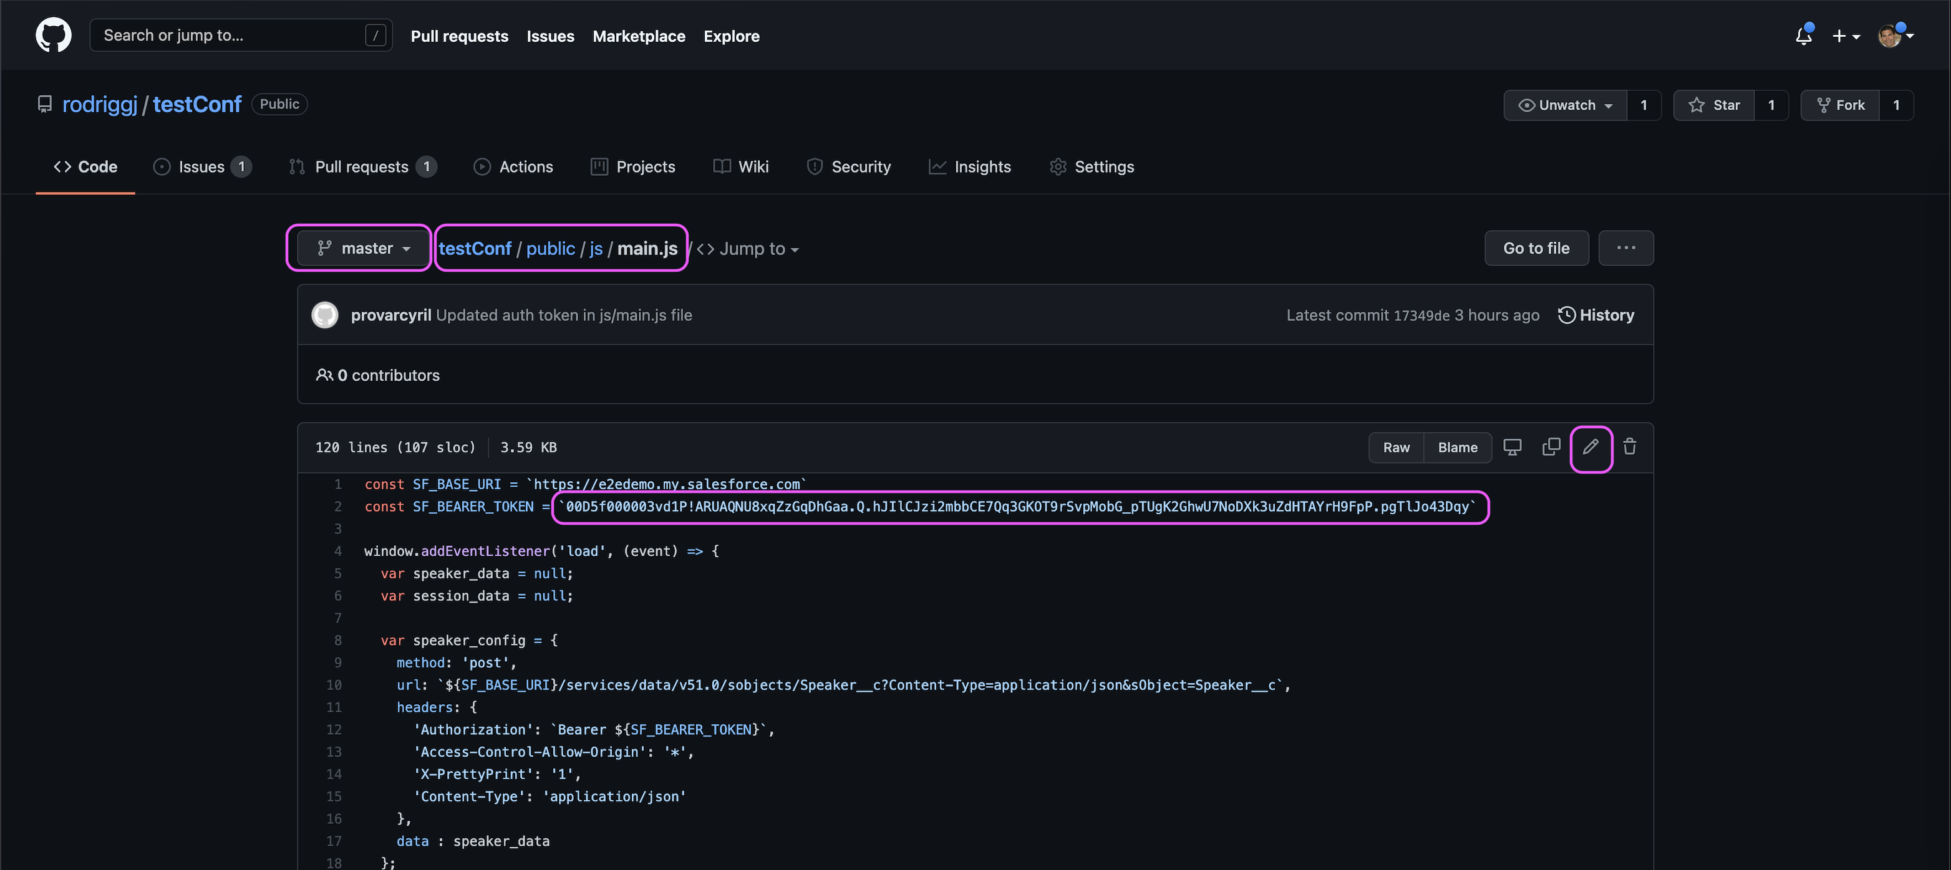
Task: Open commit 17349de link
Action: click(1421, 315)
